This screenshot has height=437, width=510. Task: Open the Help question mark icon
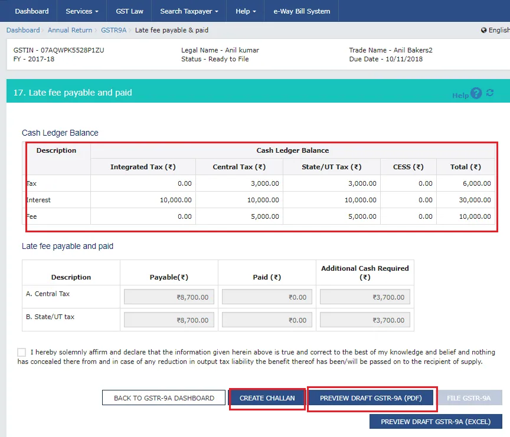pos(476,93)
